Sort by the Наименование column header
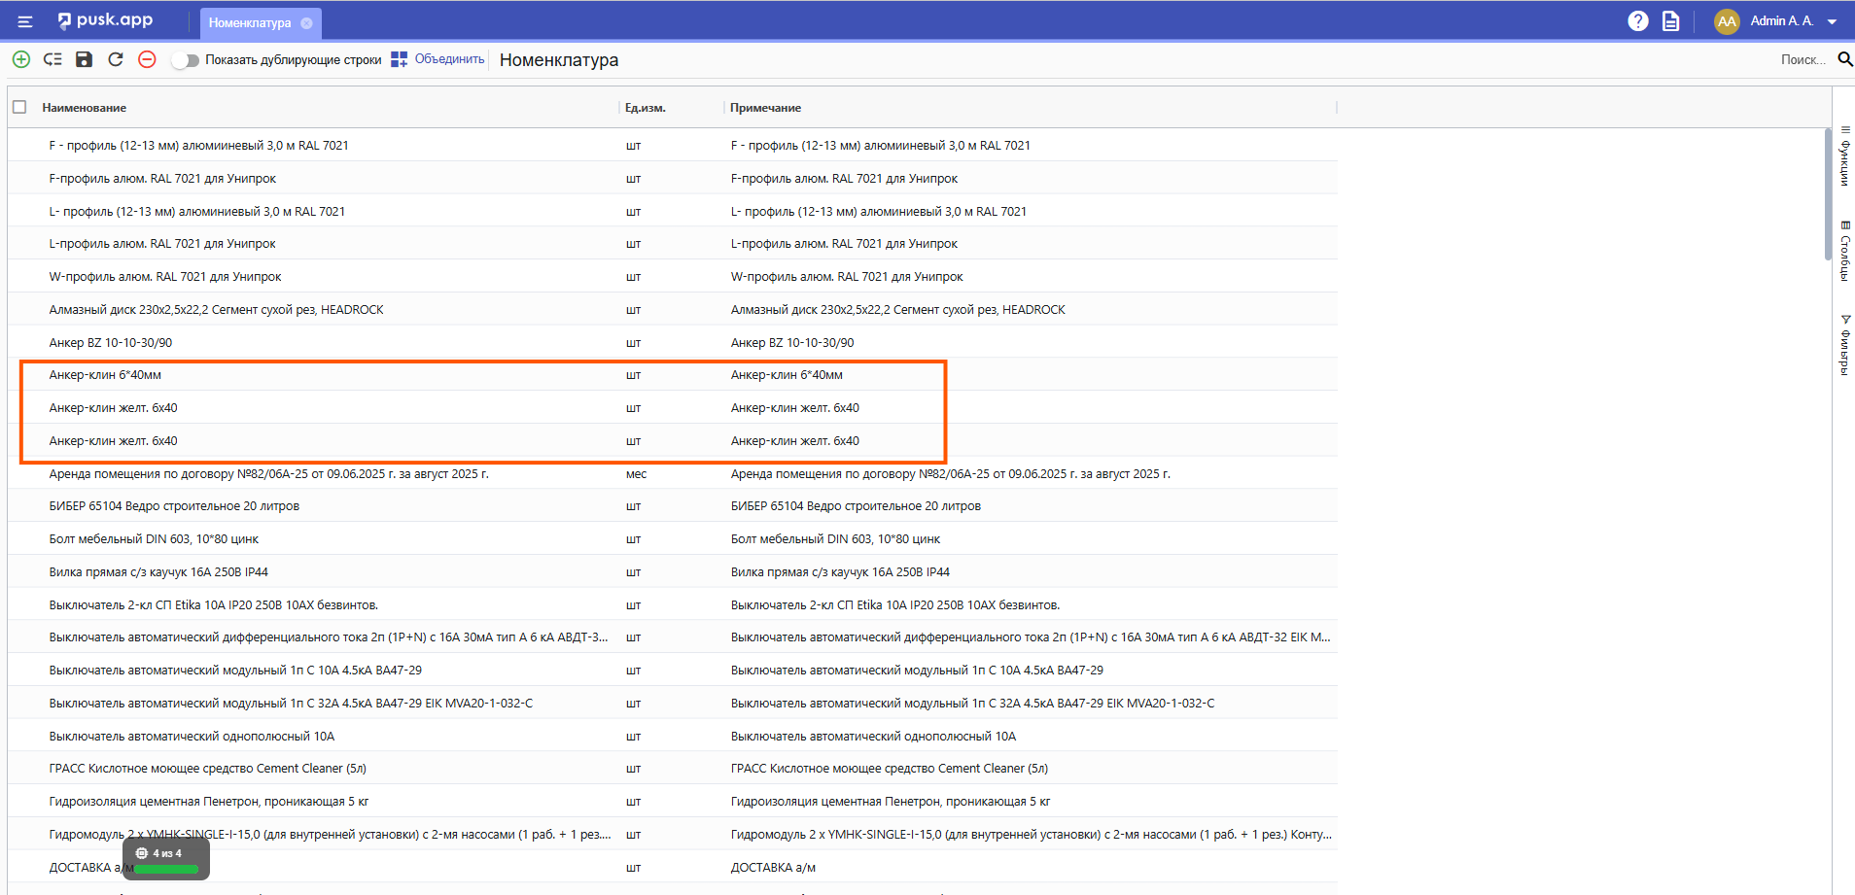The width and height of the screenshot is (1855, 895). click(x=85, y=108)
